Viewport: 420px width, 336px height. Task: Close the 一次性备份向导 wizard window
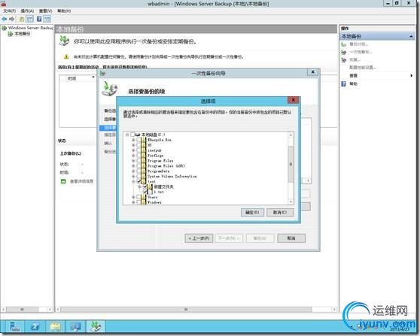tap(312, 72)
